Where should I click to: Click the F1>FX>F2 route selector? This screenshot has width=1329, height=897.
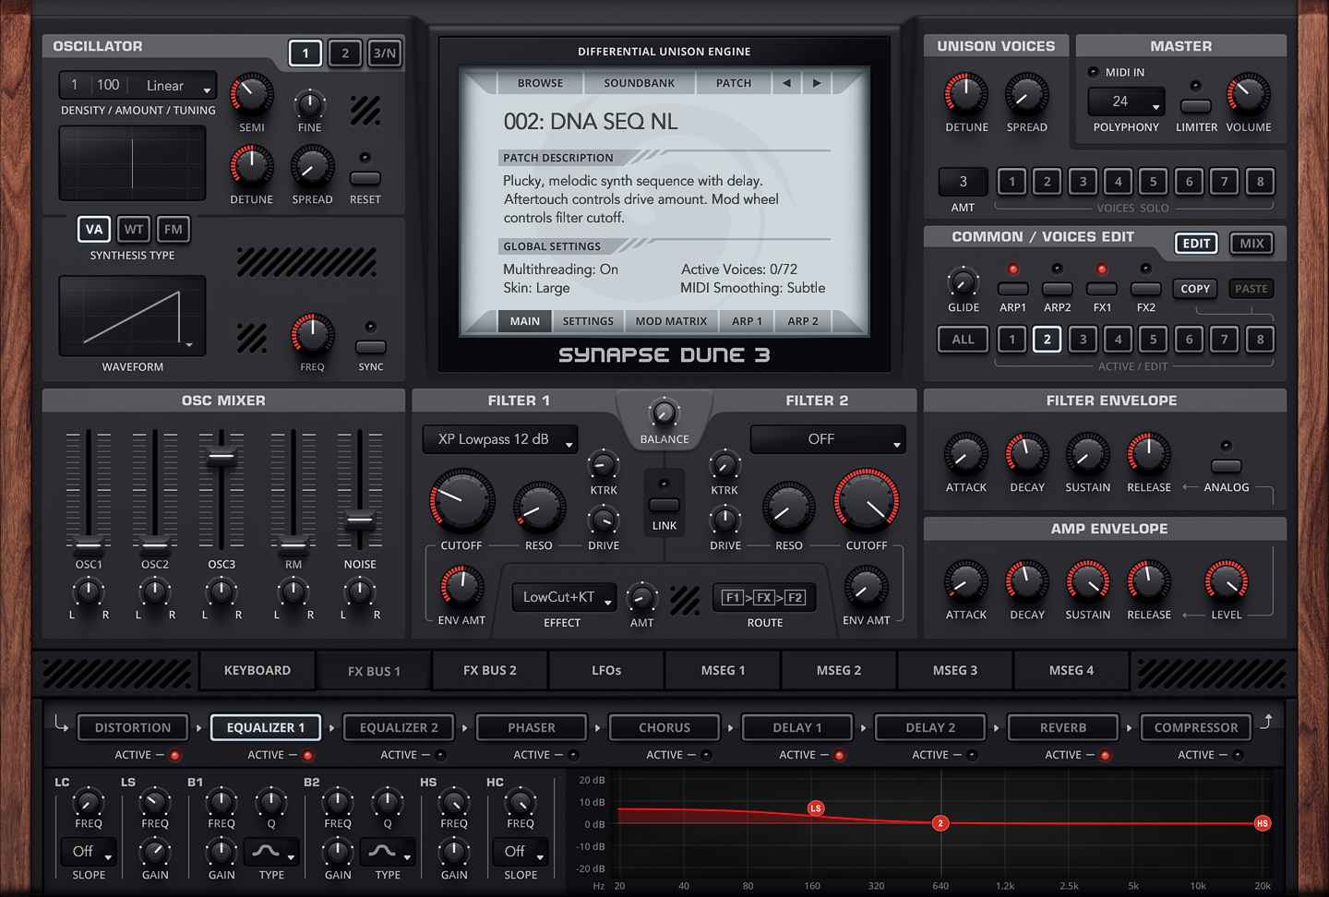click(x=763, y=597)
